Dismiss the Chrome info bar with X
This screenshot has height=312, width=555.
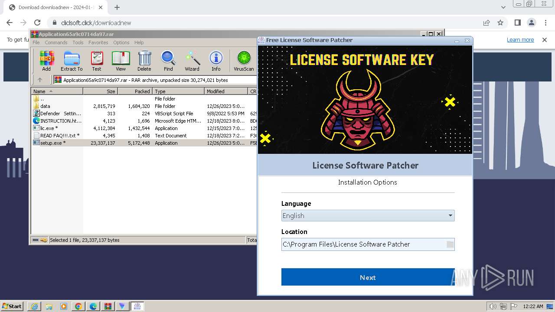tap(545, 39)
